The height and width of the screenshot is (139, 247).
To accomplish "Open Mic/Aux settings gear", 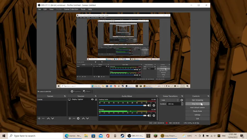I will [154, 116].
